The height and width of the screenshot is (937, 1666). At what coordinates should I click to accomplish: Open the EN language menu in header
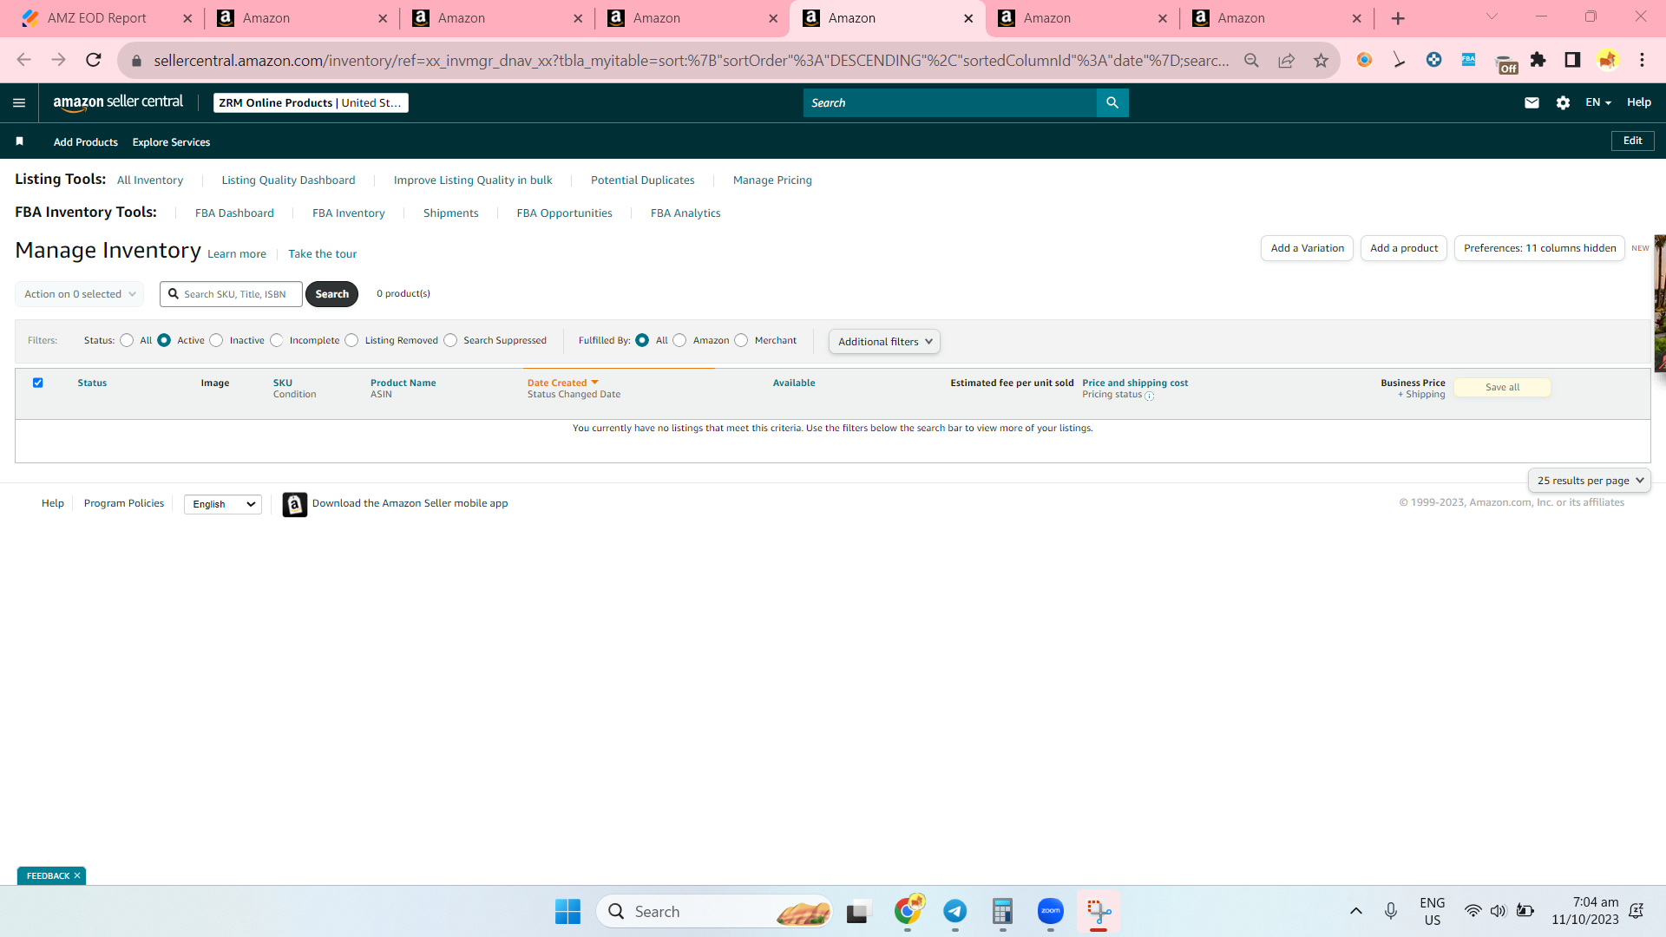tap(1597, 102)
